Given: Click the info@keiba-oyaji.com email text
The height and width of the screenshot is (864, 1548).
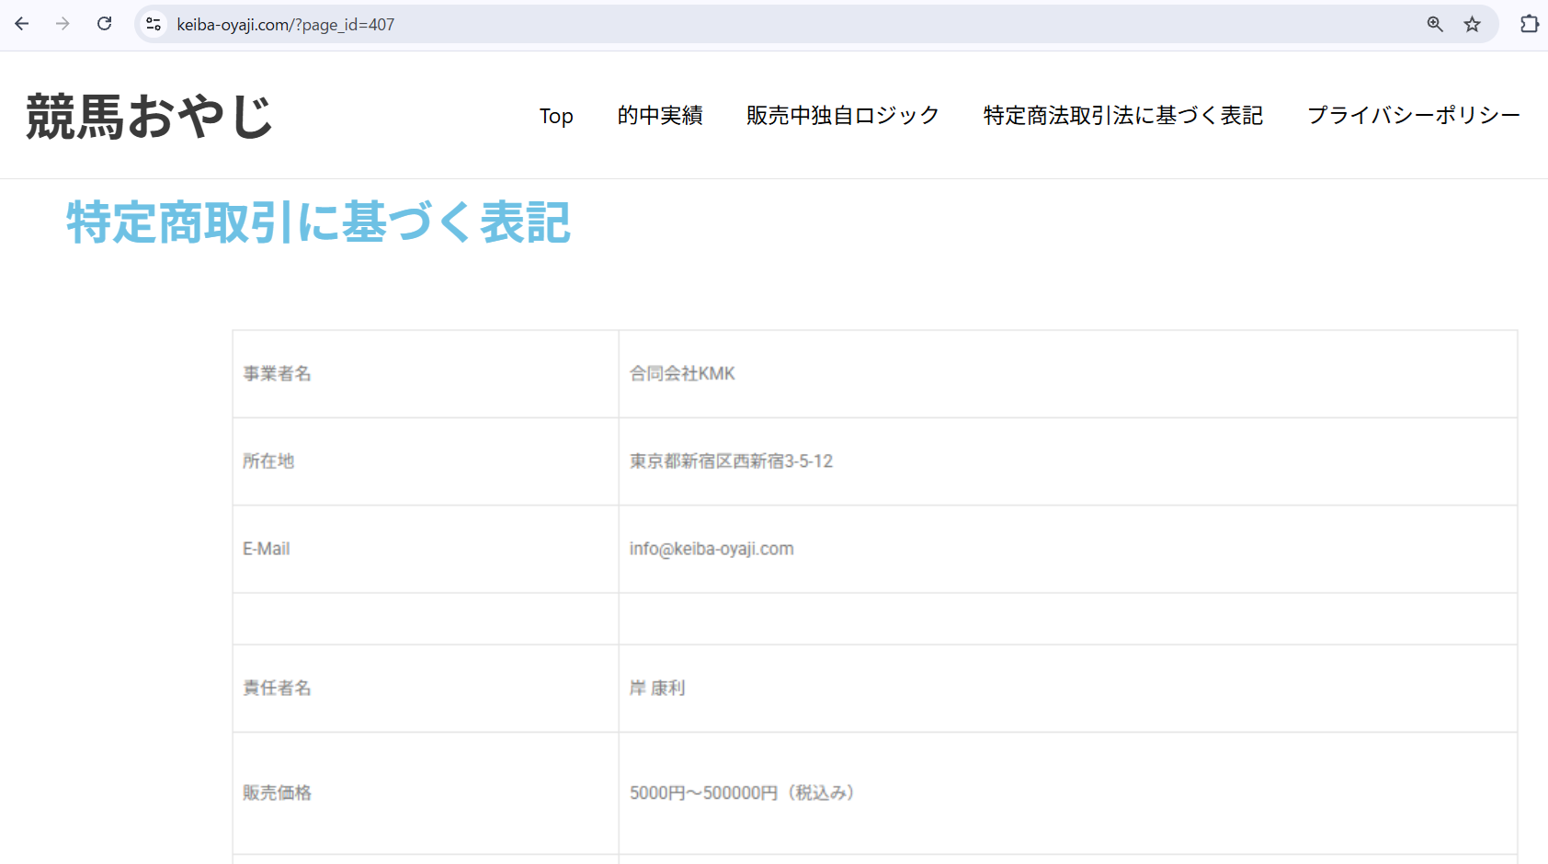Looking at the screenshot, I should (711, 549).
